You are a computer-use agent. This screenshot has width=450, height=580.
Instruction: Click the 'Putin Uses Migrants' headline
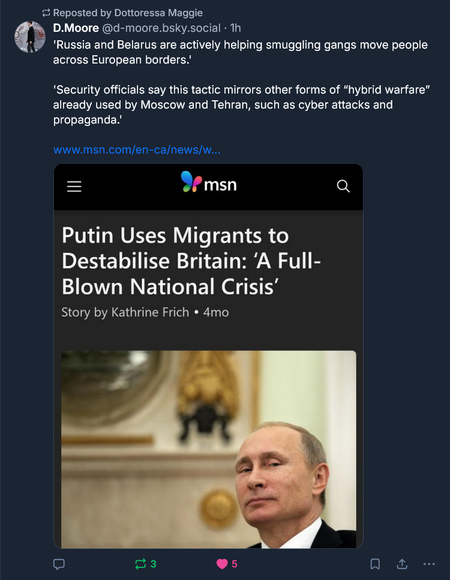[x=192, y=261]
